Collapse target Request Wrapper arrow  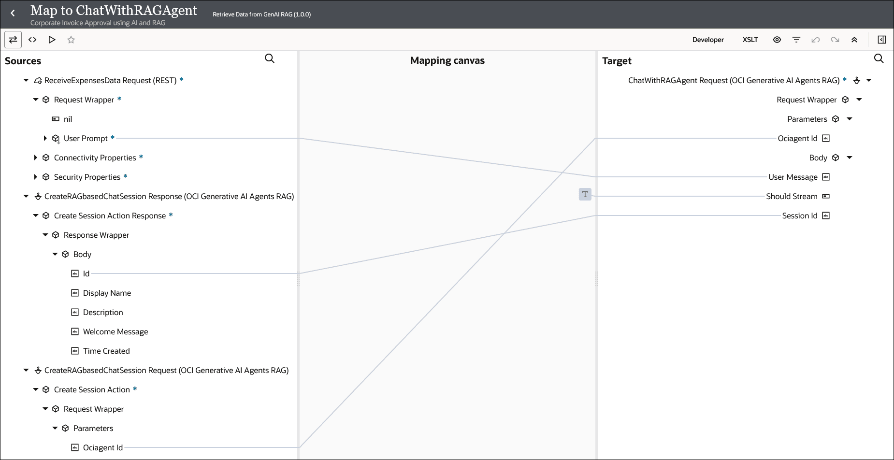859,100
